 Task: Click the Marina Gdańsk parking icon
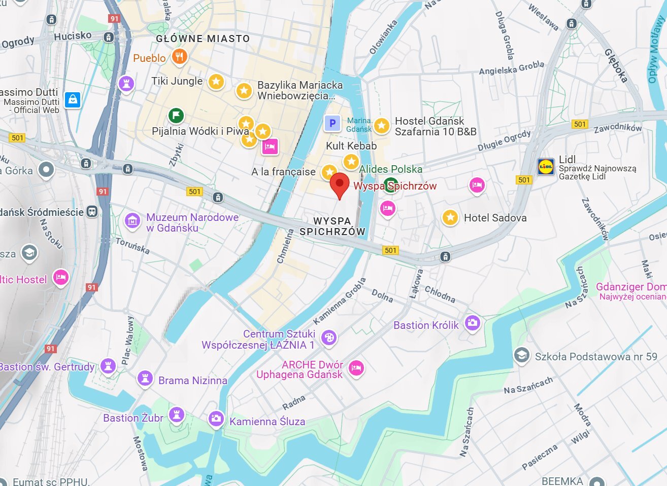(x=332, y=123)
